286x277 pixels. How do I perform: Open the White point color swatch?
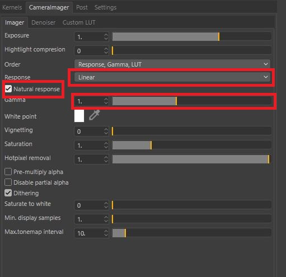coord(79,116)
